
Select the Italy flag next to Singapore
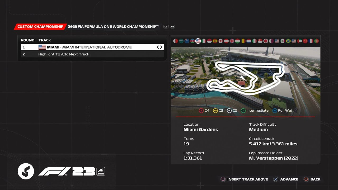254,41
